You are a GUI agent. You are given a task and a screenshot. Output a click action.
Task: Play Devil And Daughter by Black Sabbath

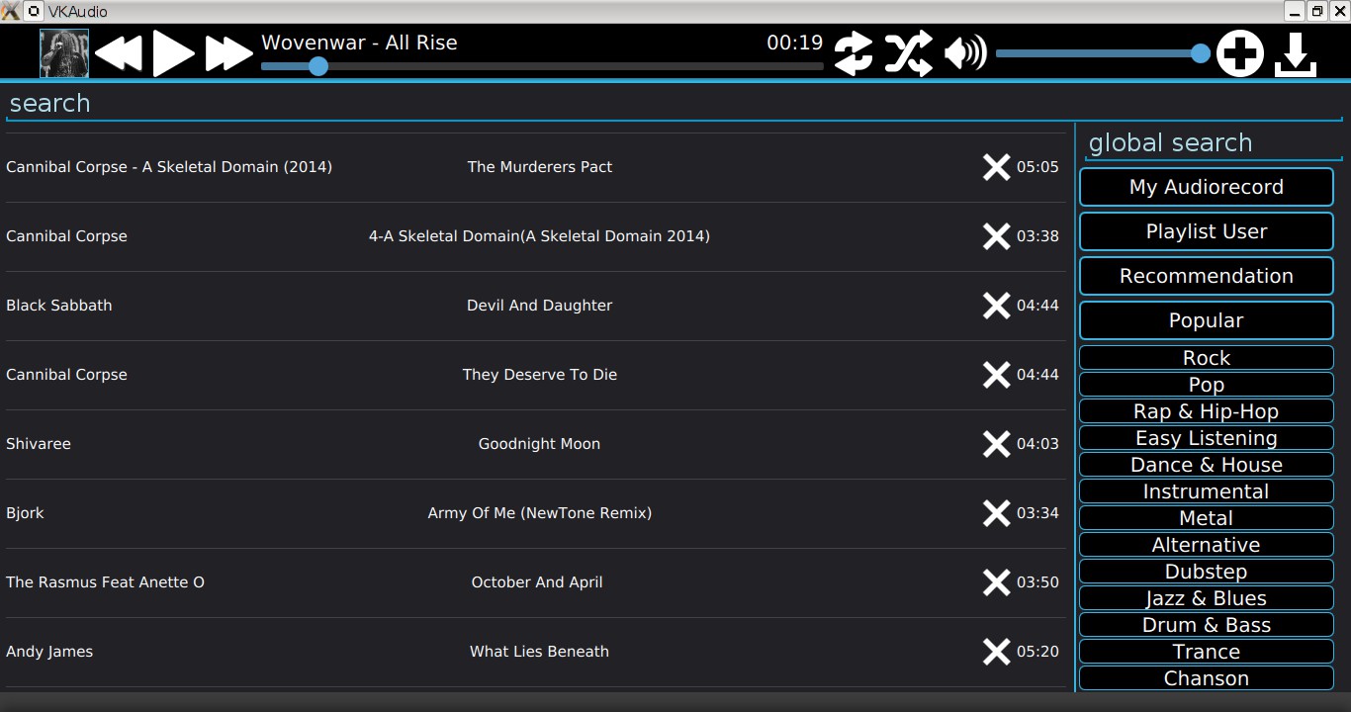539,306
